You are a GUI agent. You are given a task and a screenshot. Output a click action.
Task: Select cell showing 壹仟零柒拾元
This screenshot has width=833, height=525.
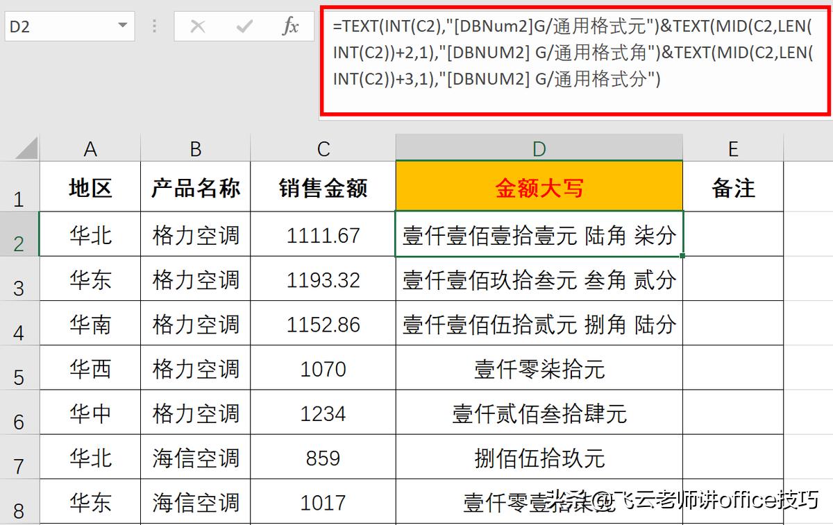pos(539,368)
